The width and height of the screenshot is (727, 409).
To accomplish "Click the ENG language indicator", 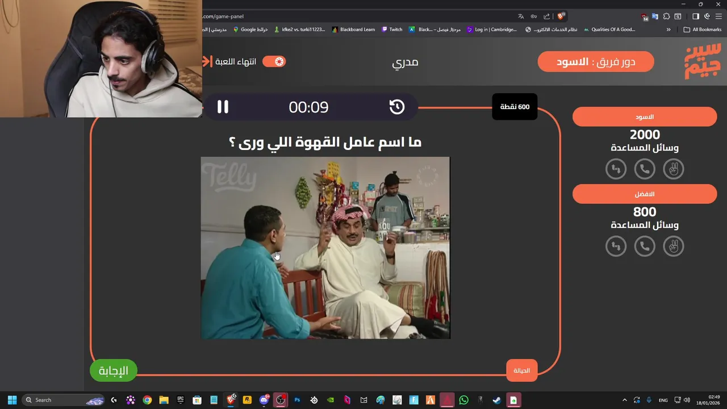I will coord(663,400).
